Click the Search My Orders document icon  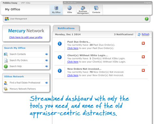click(6, 60)
